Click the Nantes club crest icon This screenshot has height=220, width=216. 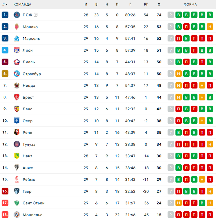17,156
